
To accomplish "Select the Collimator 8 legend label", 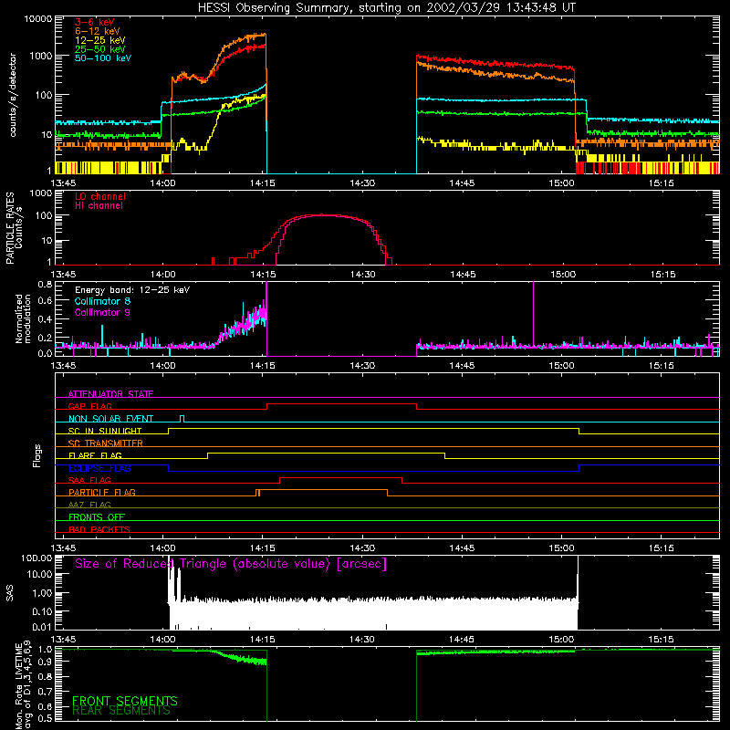I will tap(103, 301).
